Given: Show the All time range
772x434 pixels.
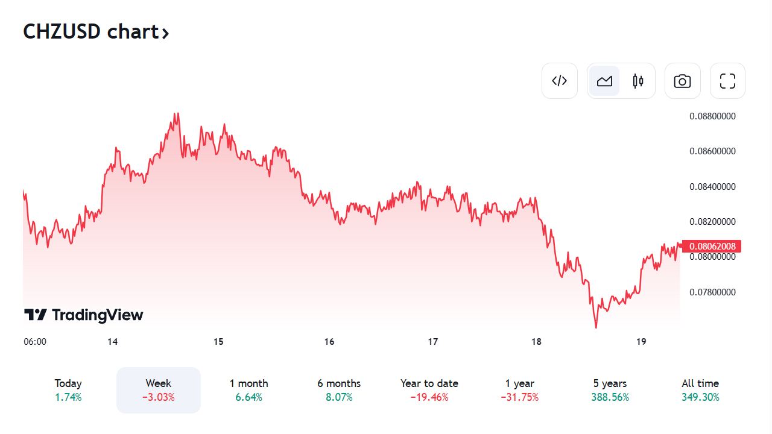Looking at the screenshot, I should [700, 390].
